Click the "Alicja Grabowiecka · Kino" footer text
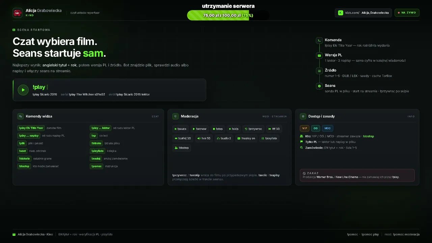This screenshot has width=432, height=243. point(35,234)
